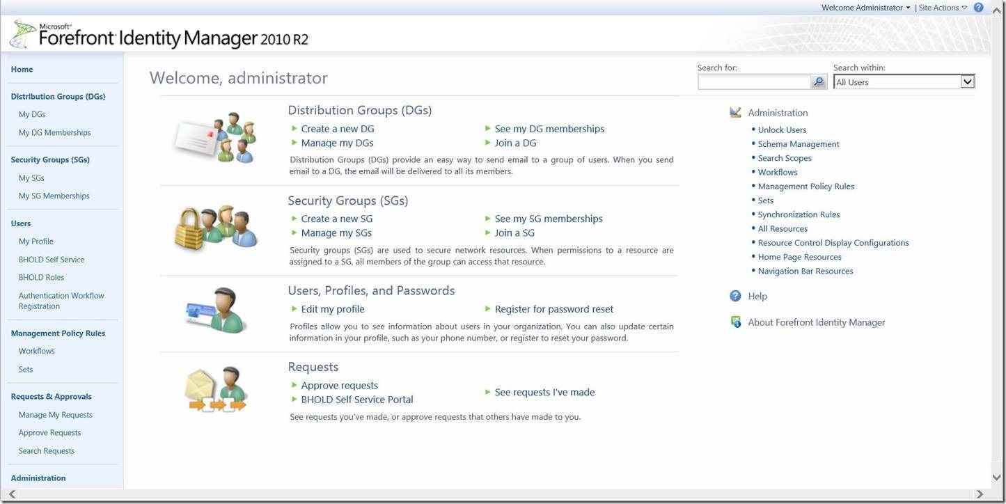Click the BHOLD Self Service Portal link
Viewport: 1006px width, 504px height.
[357, 399]
